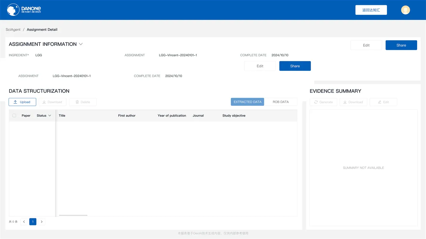Click the Generate button with refresh icon
This screenshot has height=239, width=426.
(323, 102)
